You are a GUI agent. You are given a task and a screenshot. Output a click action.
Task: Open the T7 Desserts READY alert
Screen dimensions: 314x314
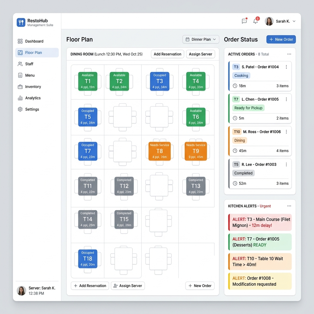260,242
